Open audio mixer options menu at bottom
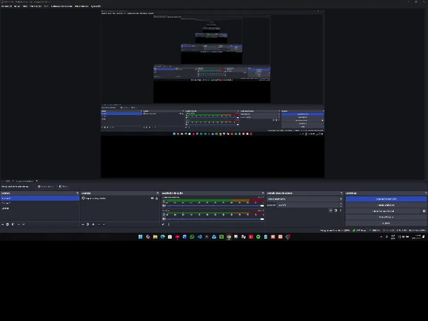Screen dimensions: 428x321 pyautogui.click(x=169, y=224)
